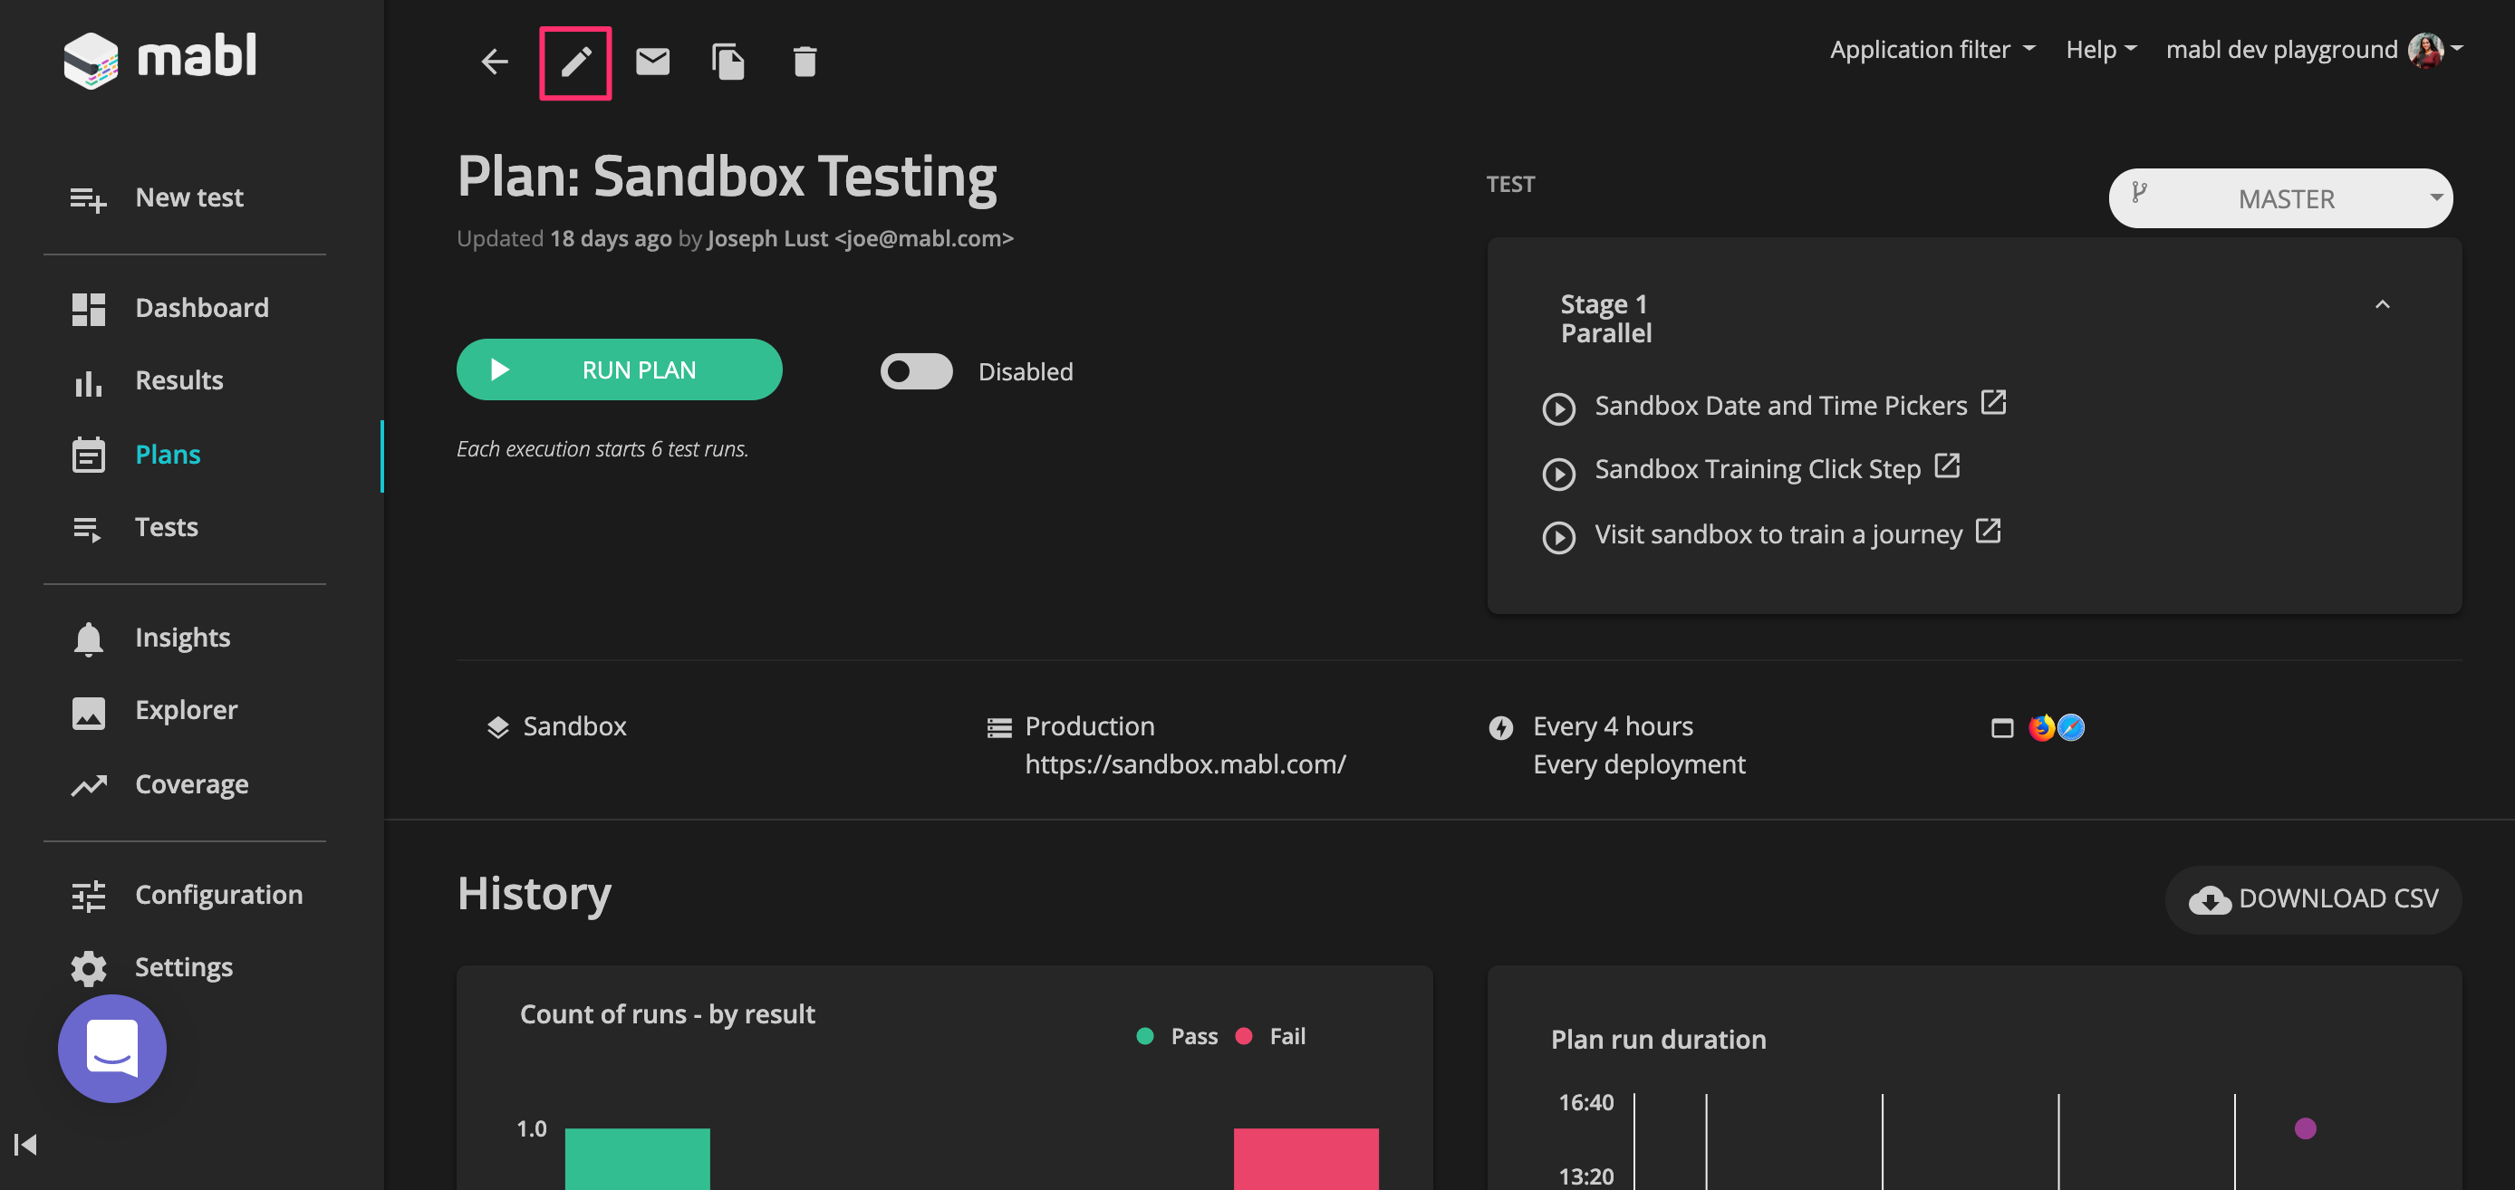Click the purple data point in duration chart
This screenshot has height=1190, width=2515.
pyautogui.click(x=2304, y=1128)
